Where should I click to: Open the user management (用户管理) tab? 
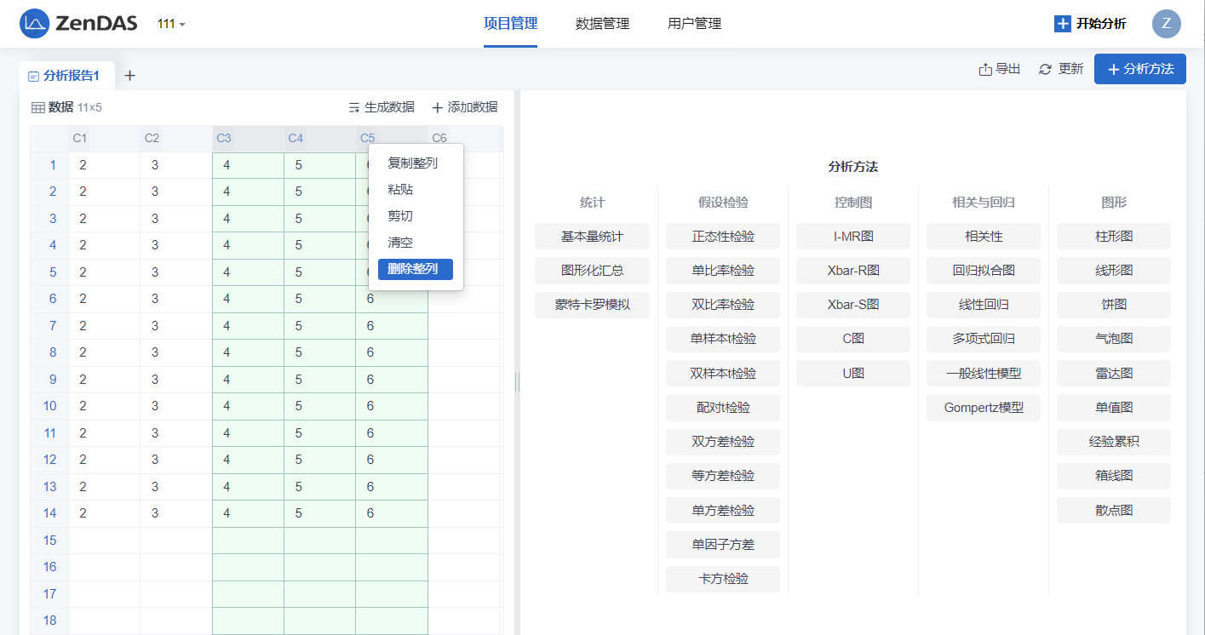694,24
